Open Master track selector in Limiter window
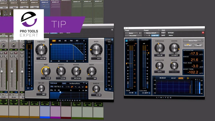 click(132, 33)
